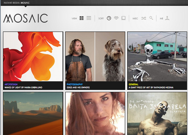Click the MISC label
The height and width of the screenshot is (135, 188).
point(135,18)
